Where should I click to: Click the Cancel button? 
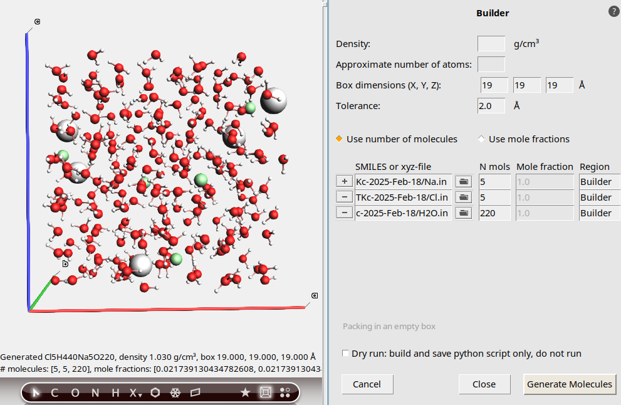coord(367,384)
